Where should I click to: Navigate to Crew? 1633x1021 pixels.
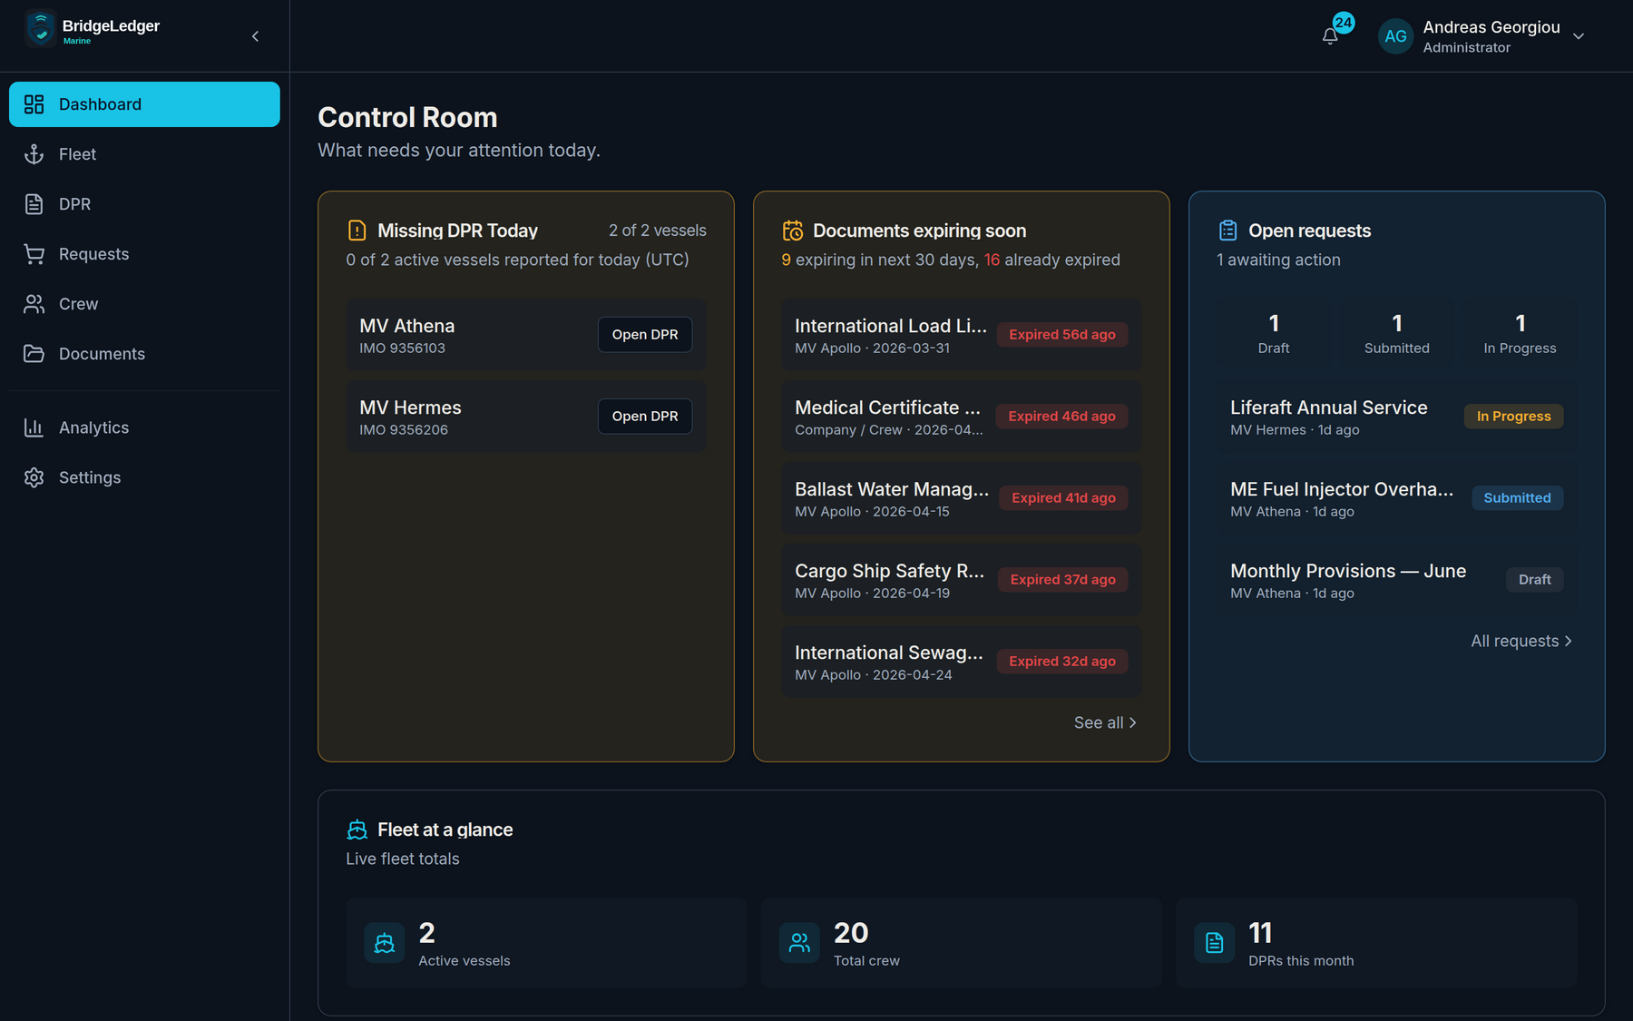tap(144, 304)
